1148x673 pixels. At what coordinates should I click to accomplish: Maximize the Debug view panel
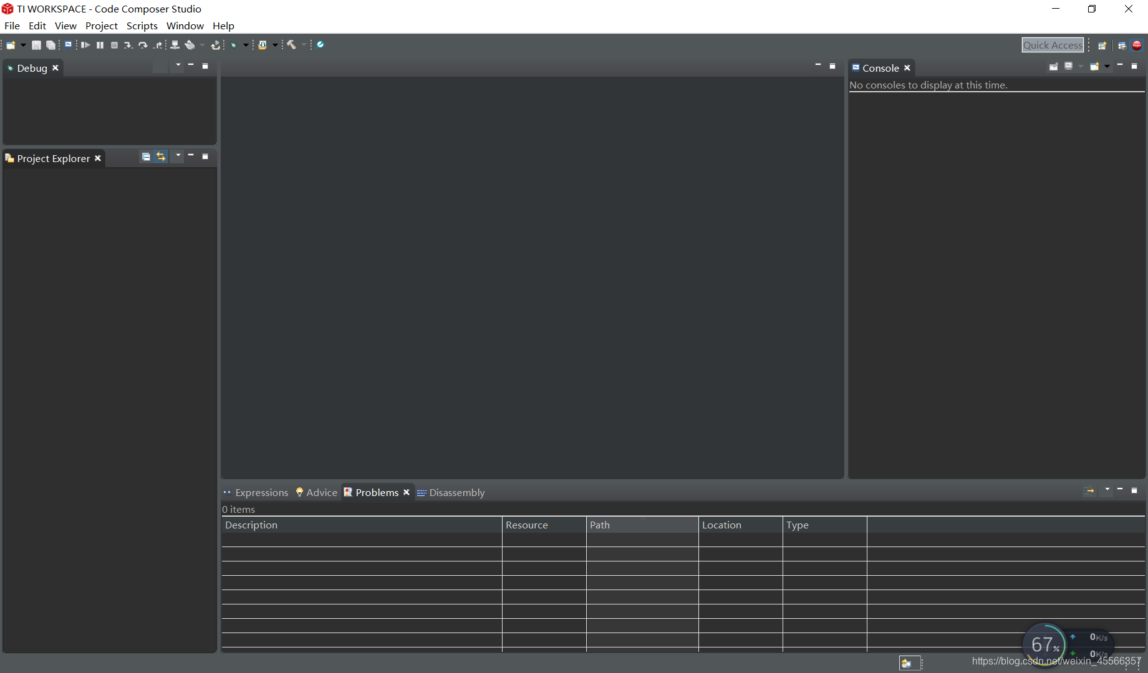pos(205,65)
